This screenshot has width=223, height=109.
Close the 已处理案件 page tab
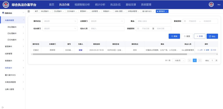(63, 11)
